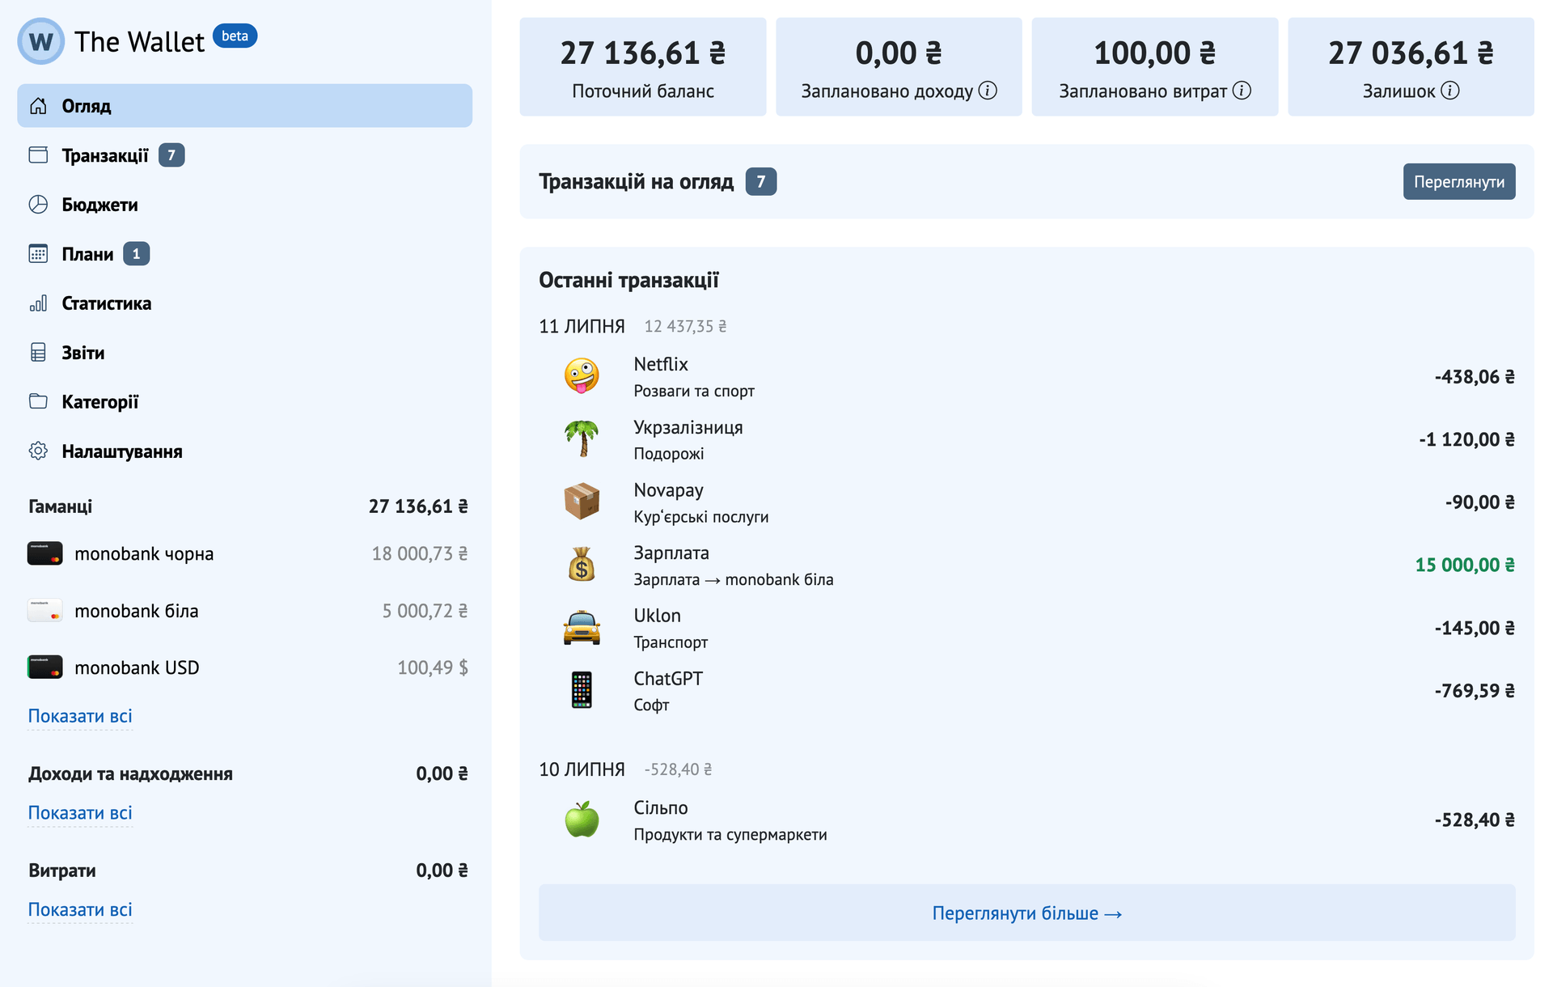Go to Бюджети section
The width and height of the screenshot is (1553, 987).
click(244, 205)
